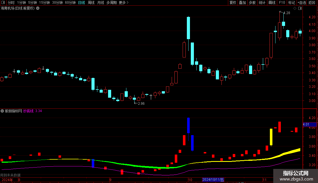Click 返回 to go back
Image resolution: width=318 pixels, height=183 pixels.
coord(312,3)
